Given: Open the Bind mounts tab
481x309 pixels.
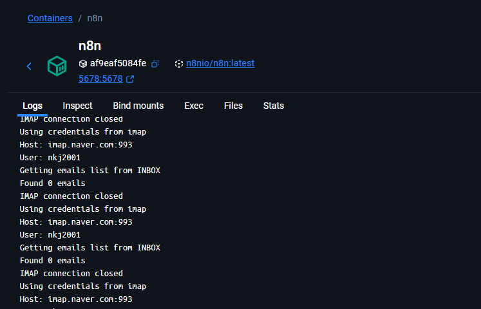Looking at the screenshot, I should [138, 106].
